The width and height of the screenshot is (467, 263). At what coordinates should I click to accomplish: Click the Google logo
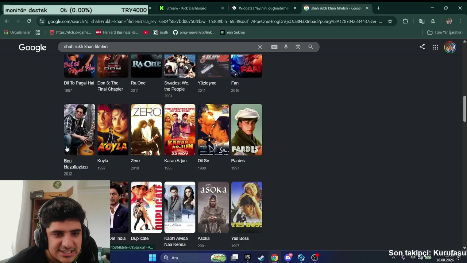pyautogui.click(x=32, y=47)
